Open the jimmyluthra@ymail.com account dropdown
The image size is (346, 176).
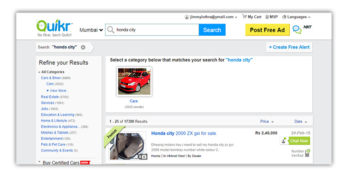click(x=211, y=17)
